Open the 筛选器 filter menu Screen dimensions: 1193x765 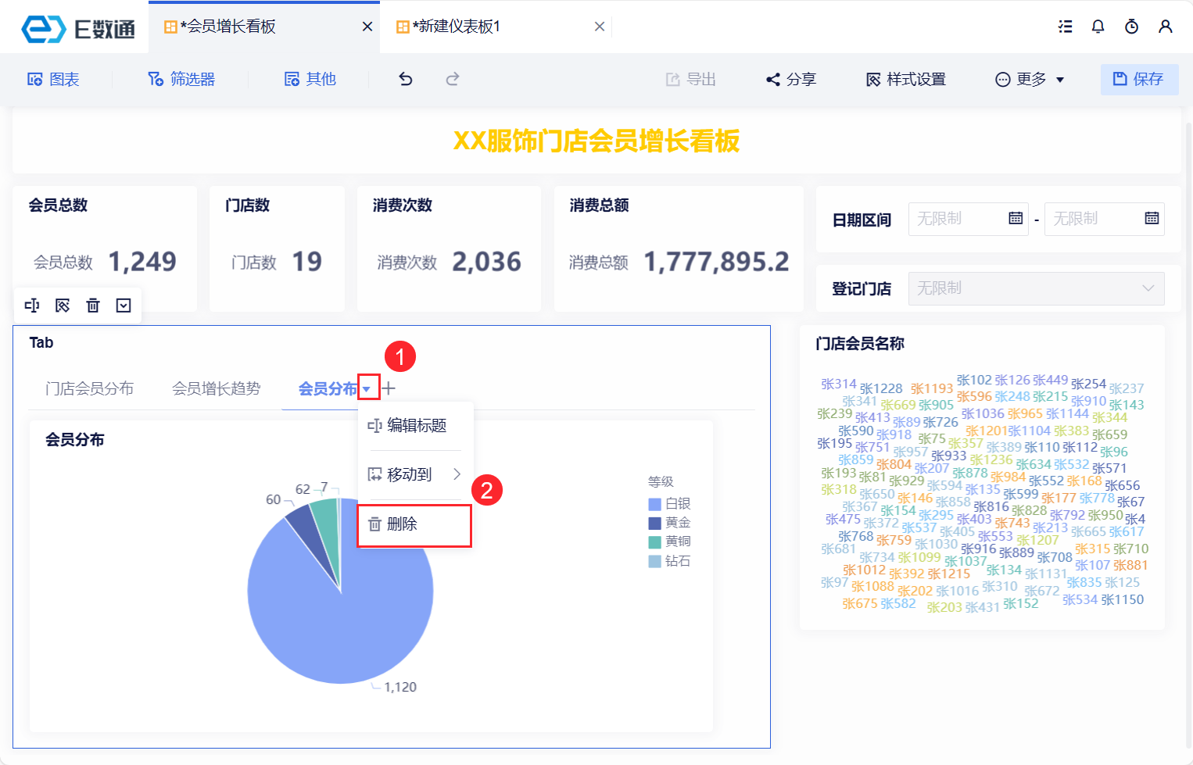(181, 79)
